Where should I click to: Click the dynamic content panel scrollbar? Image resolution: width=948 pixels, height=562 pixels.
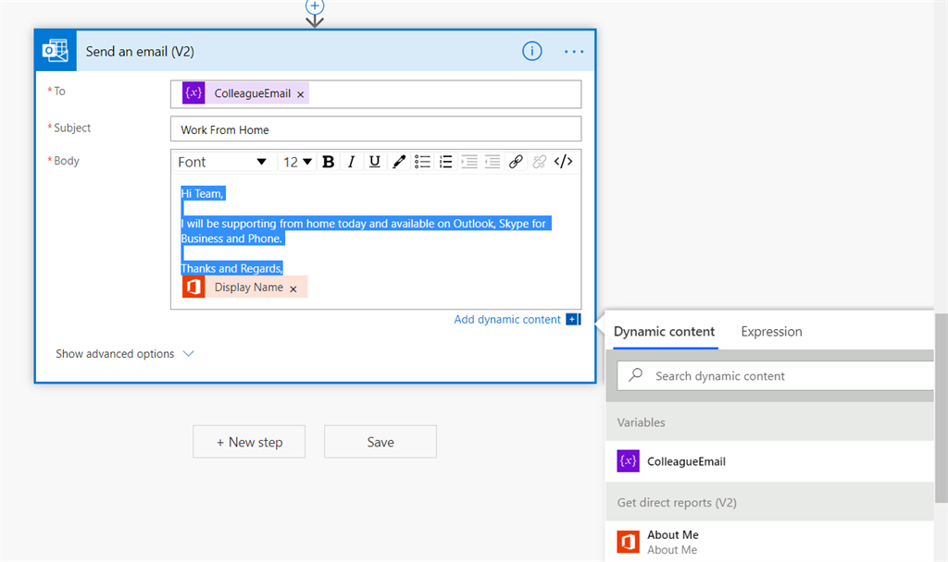click(x=941, y=408)
